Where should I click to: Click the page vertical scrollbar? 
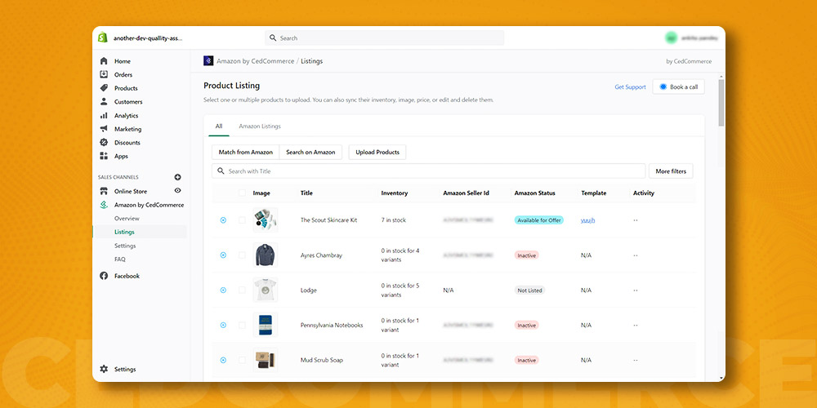point(721,103)
